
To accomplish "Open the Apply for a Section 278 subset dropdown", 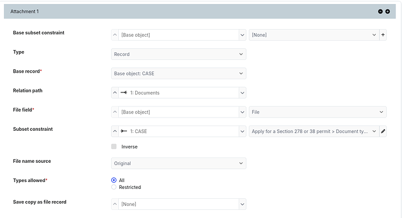I will point(314,131).
